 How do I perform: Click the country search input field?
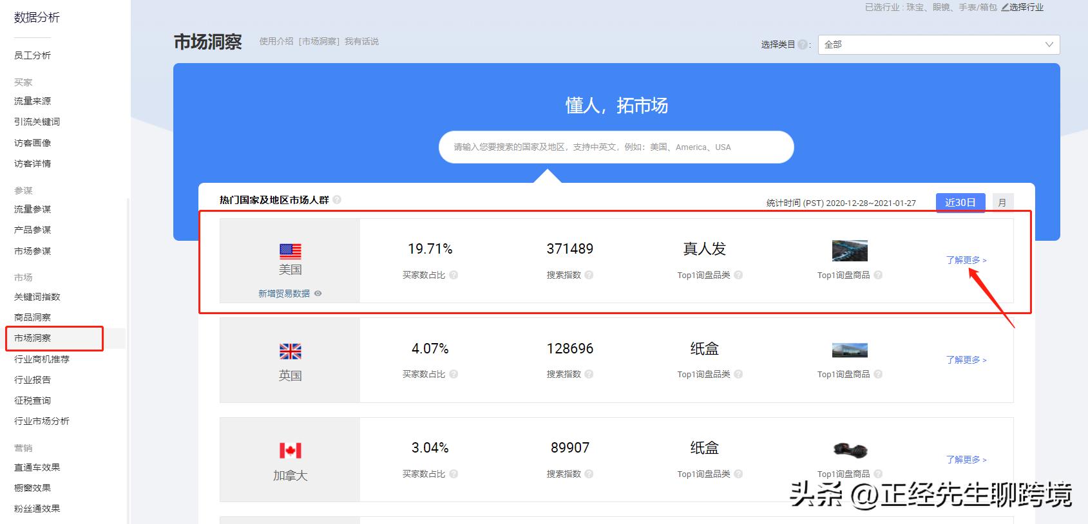pos(616,147)
